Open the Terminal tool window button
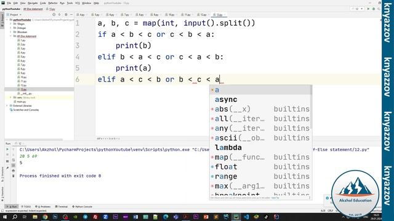This screenshot has height=221, width=394. pos(62,207)
